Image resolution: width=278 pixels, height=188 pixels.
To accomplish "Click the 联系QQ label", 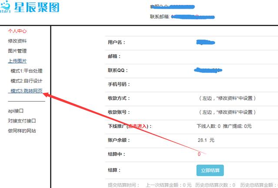I will tap(118, 70).
